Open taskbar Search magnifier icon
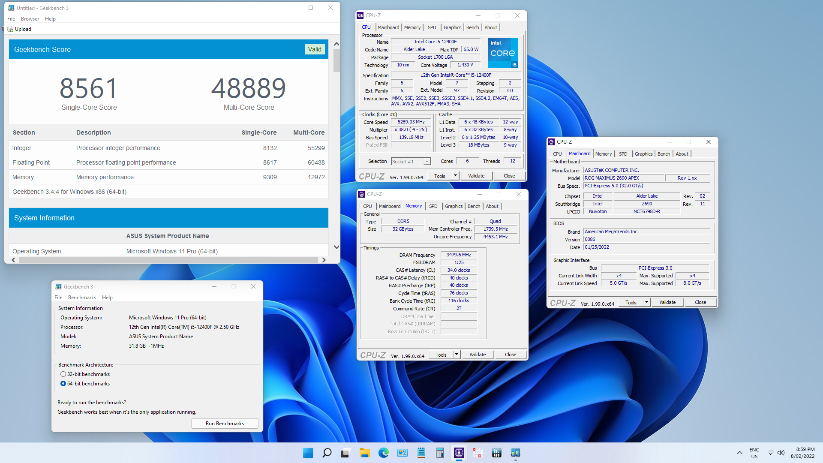 click(327, 453)
